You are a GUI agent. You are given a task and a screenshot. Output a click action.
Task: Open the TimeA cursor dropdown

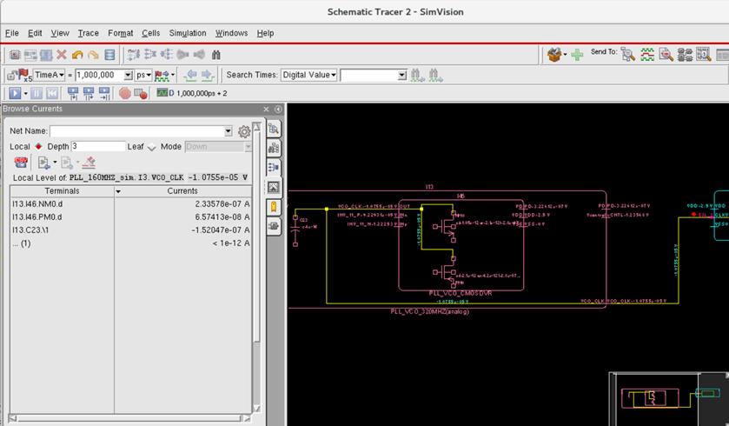click(49, 75)
